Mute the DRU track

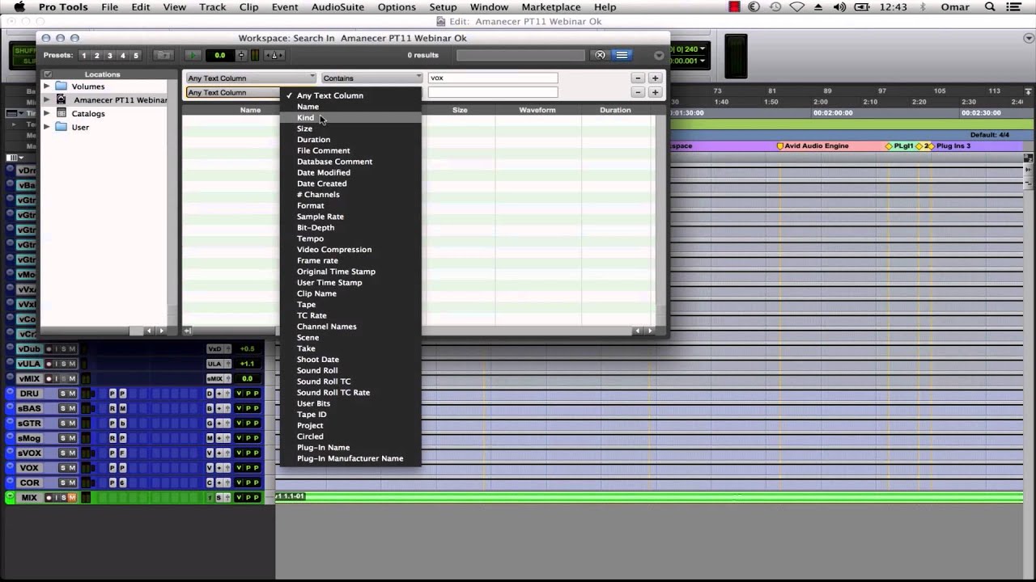click(72, 394)
